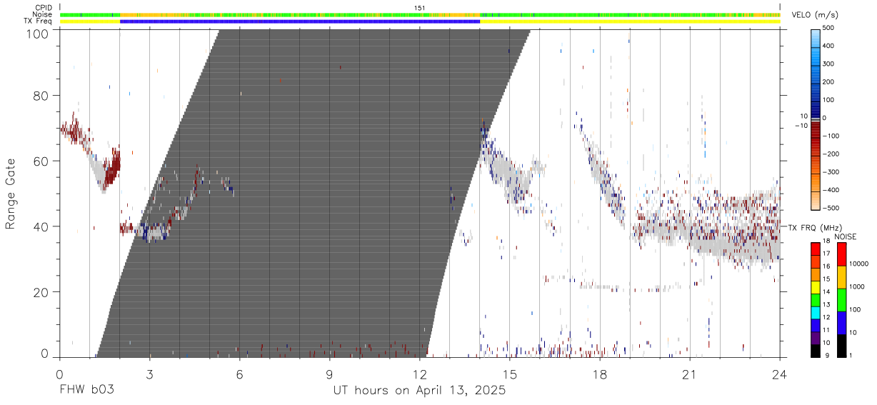
Task: Click the 'UT hours on April 13, 2025' axis title
Action: tap(419, 391)
